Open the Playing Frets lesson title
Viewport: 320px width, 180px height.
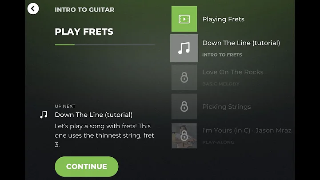tap(223, 19)
